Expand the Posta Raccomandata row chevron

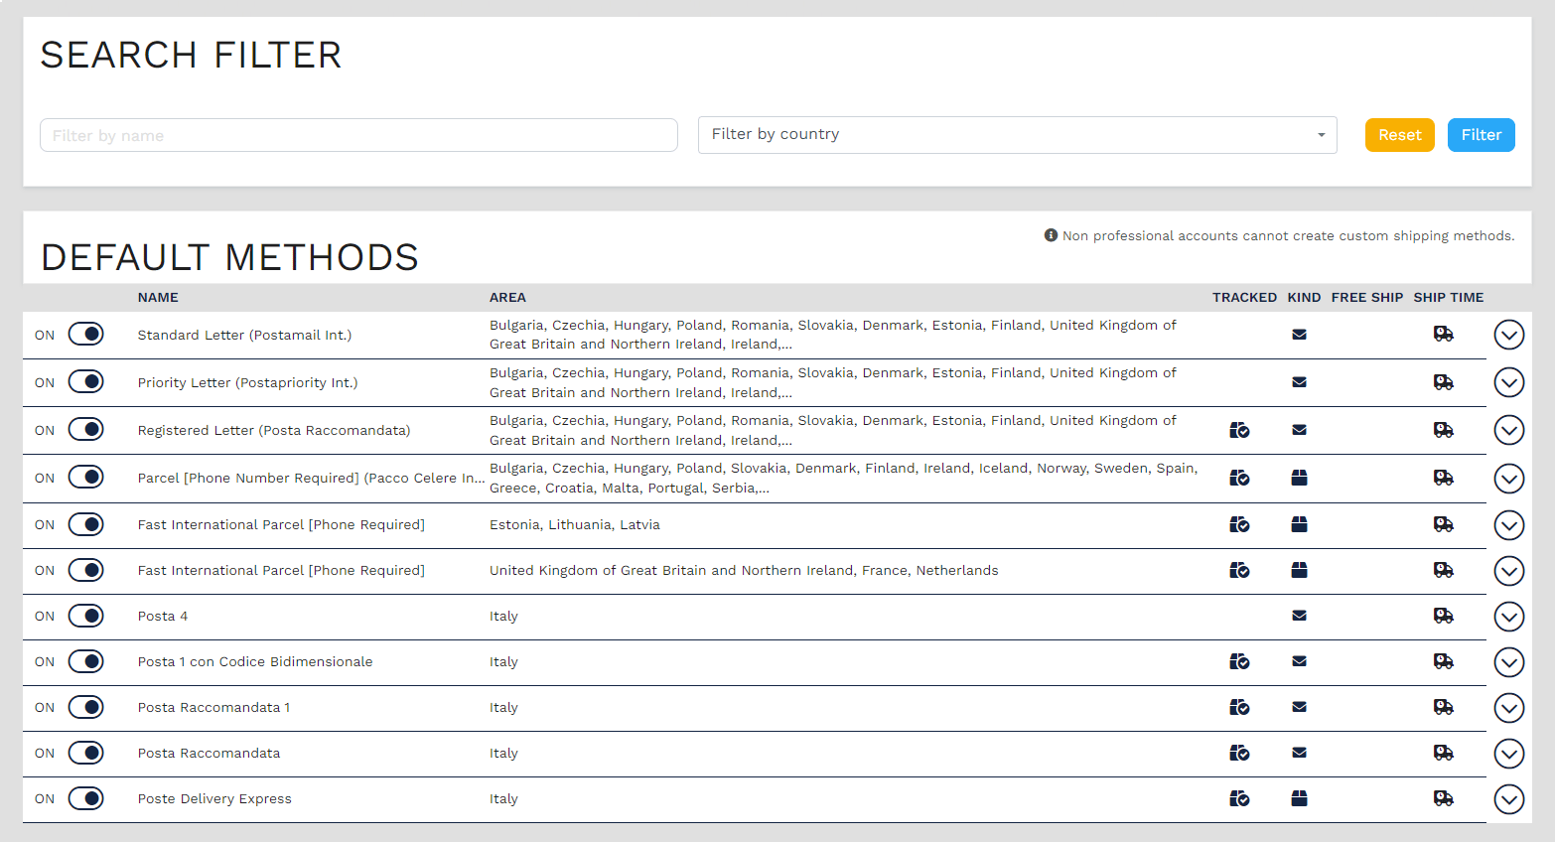point(1509,754)
